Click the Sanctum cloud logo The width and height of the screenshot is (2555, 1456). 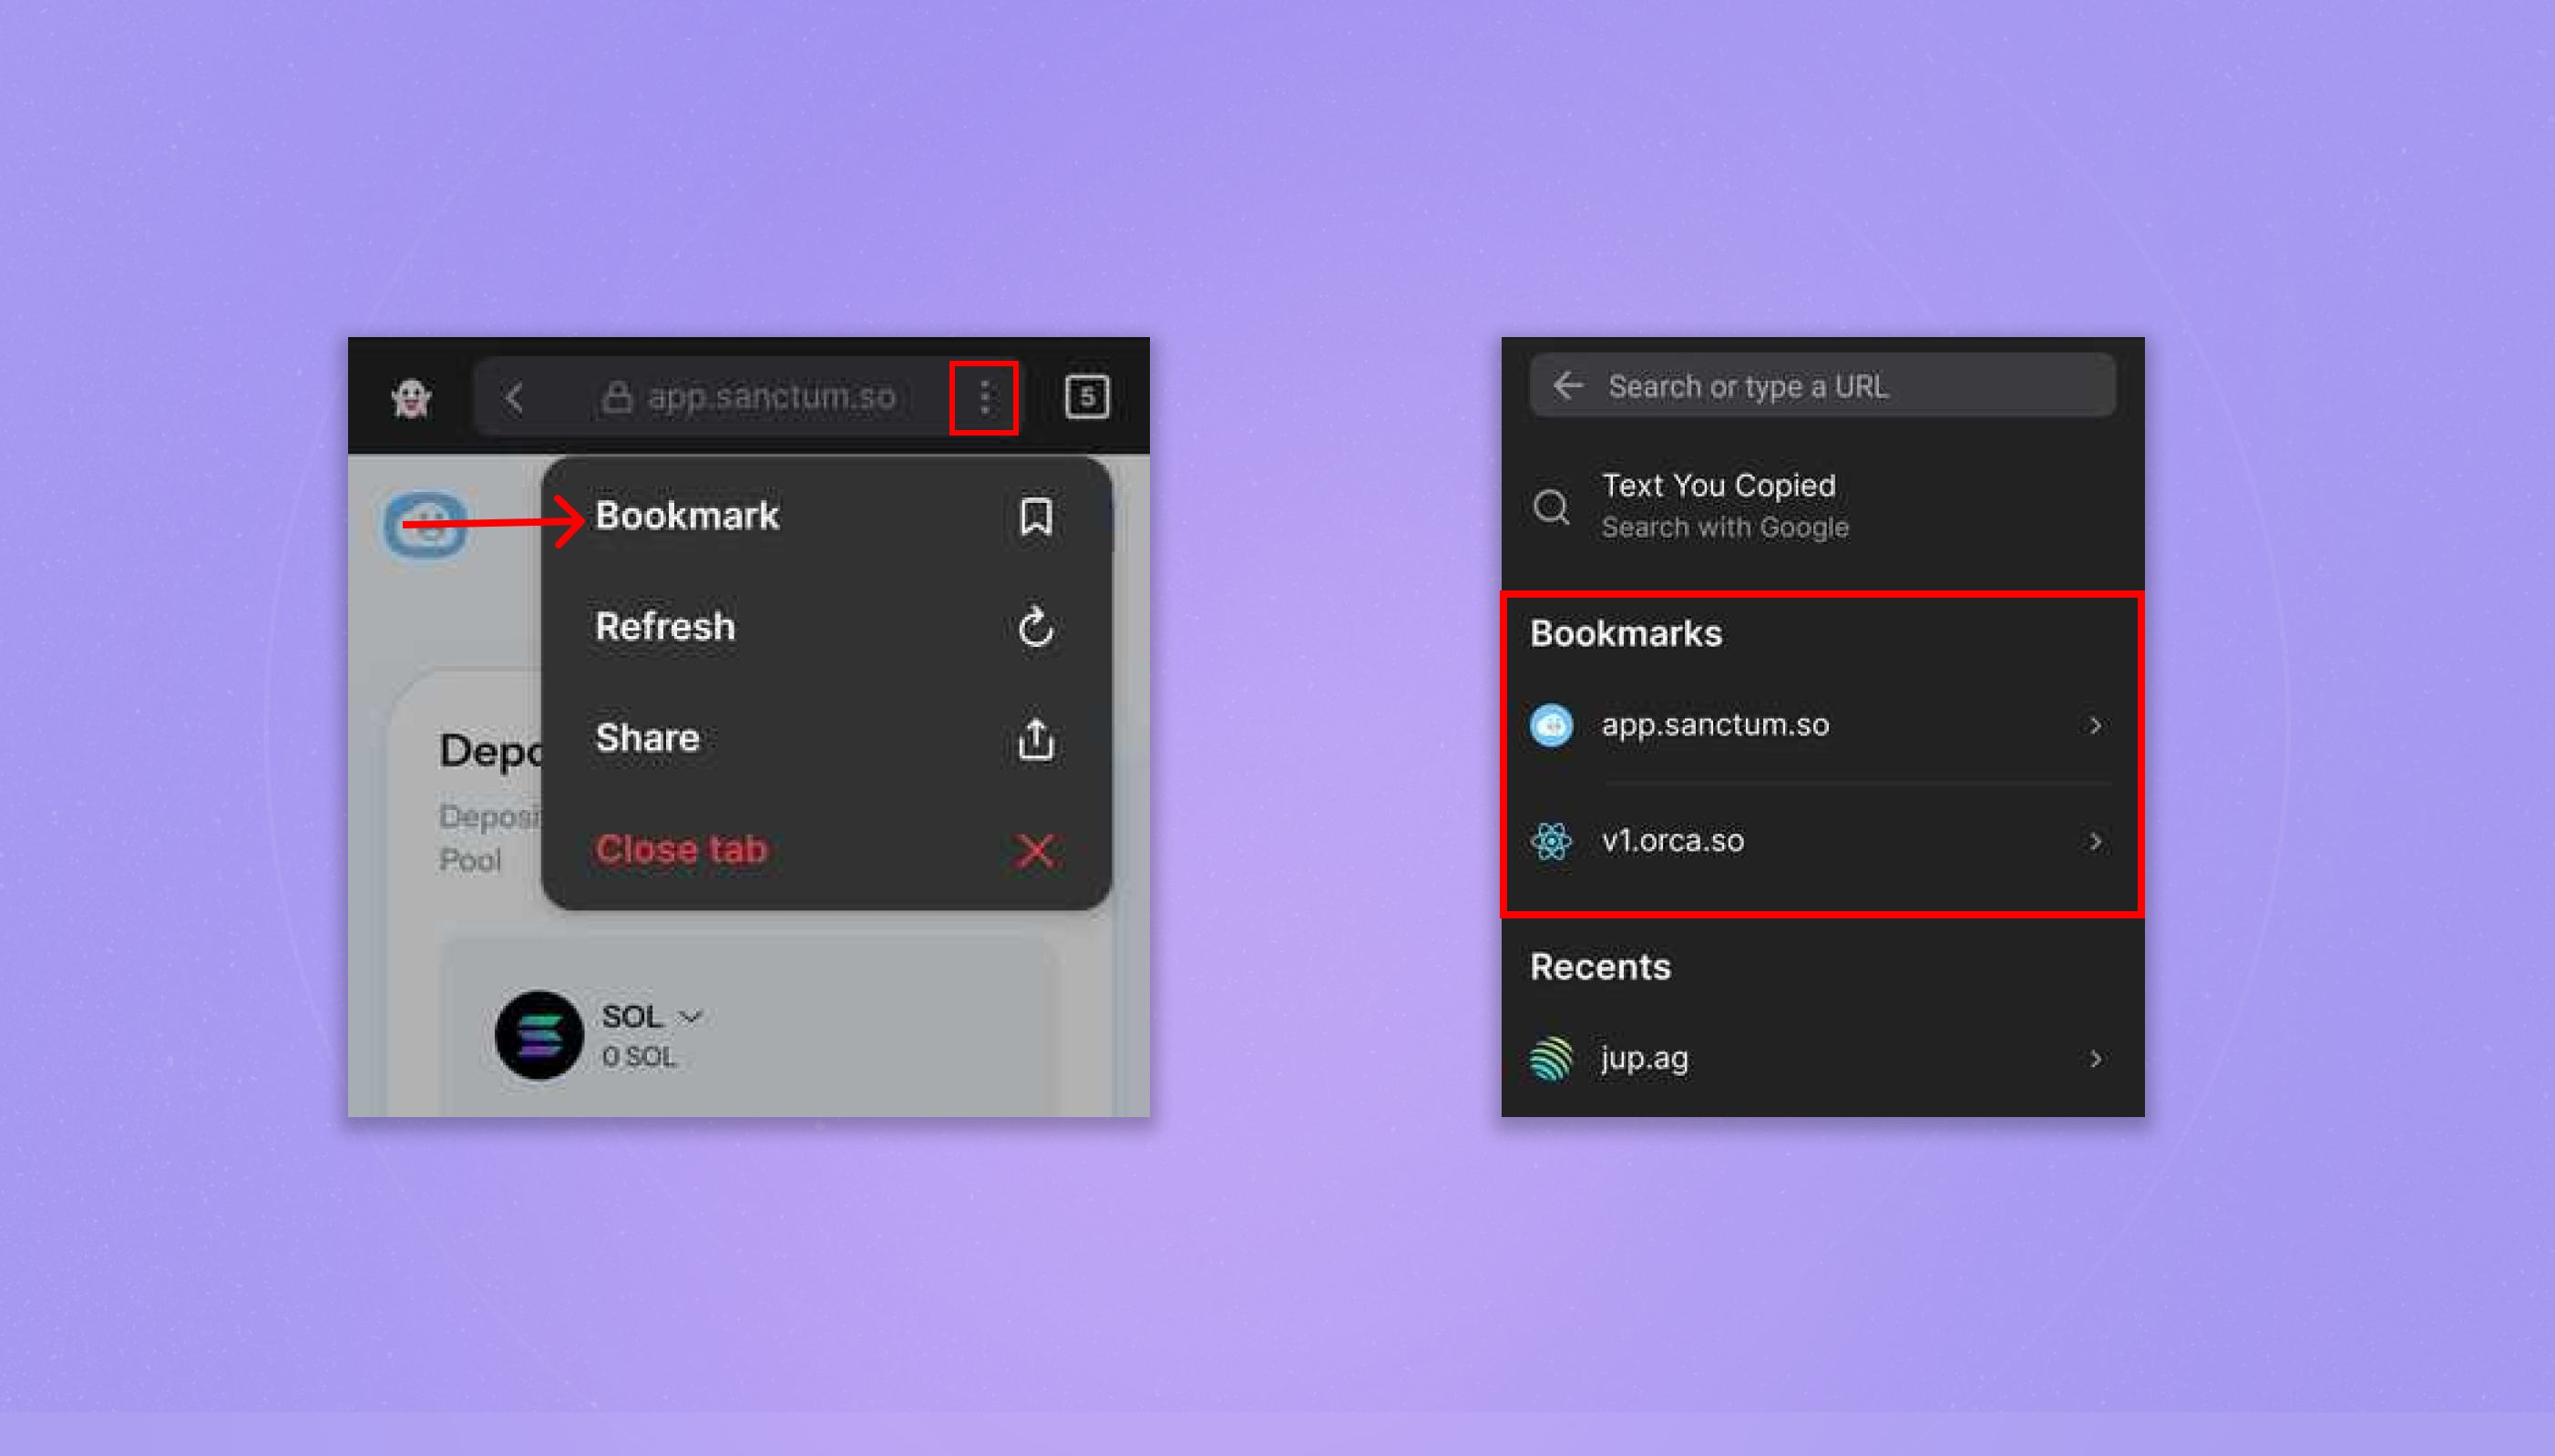tap(426, 524)
